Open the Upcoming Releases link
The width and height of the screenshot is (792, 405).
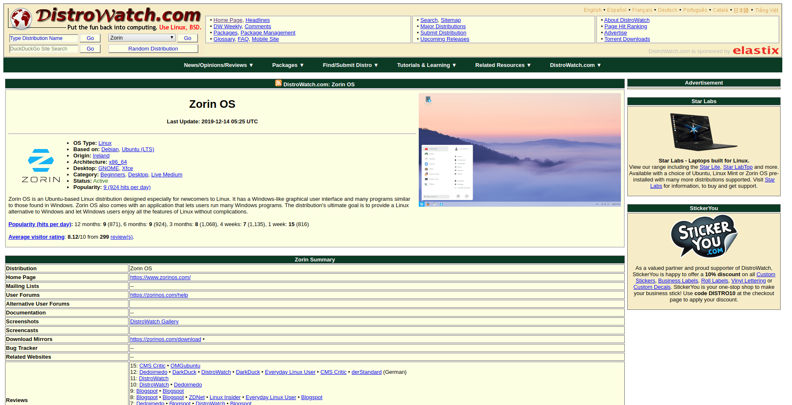coord(444,39)
